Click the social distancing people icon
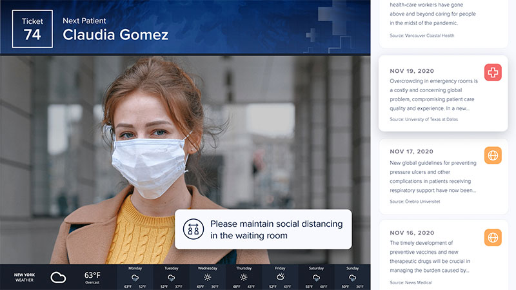516x290 pixels. coord(193,229)
